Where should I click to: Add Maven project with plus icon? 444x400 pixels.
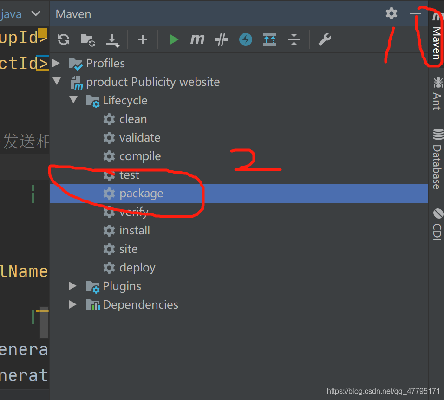pyautogui.click(x=143, y=39)
